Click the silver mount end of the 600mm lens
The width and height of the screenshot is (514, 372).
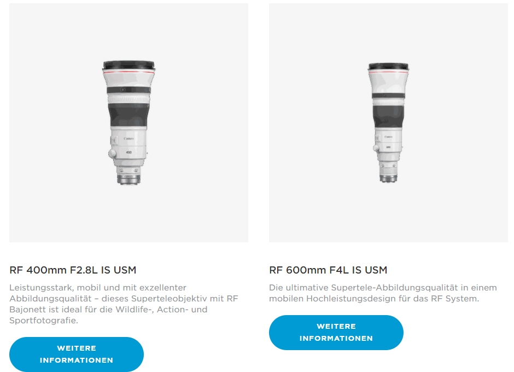click(x=388, y=178)
